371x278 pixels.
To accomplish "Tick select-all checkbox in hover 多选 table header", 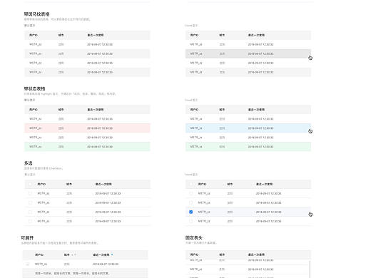I will click(x=190, y=184).
